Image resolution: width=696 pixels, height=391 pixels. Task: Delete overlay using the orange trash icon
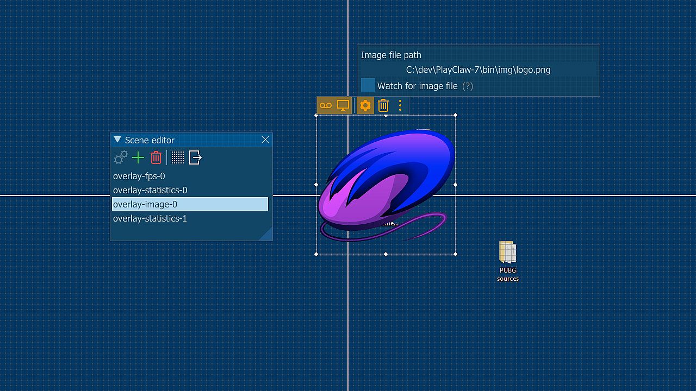point(383,105)
